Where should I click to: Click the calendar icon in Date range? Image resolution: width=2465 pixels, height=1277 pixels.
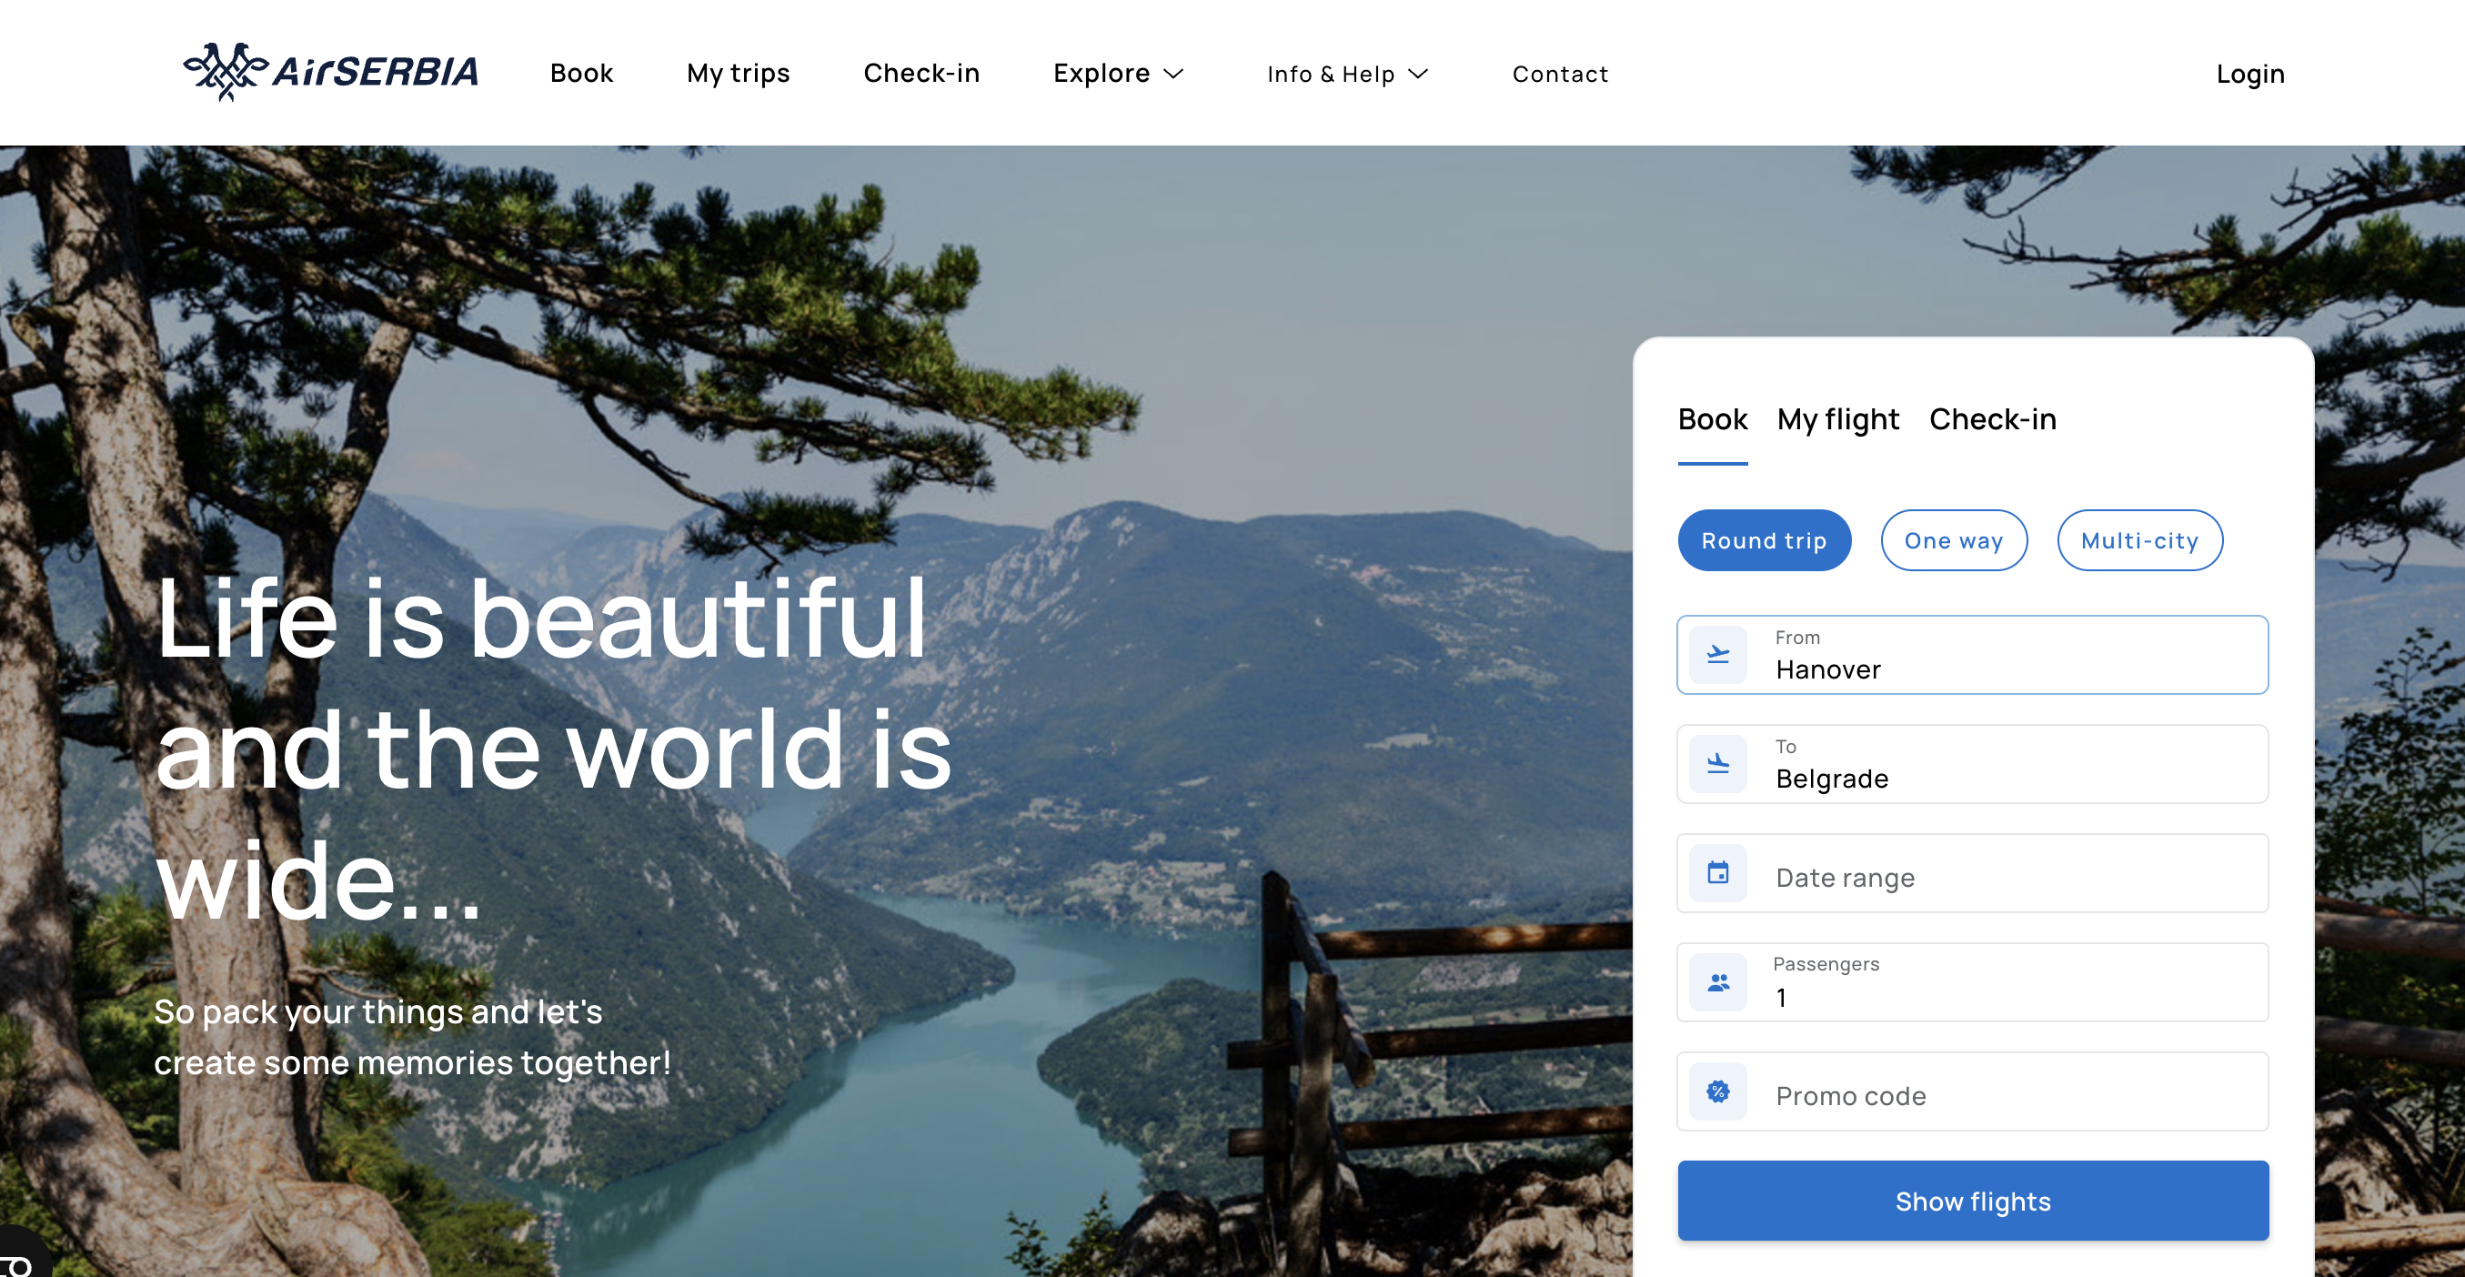[x=1717, y=872]
